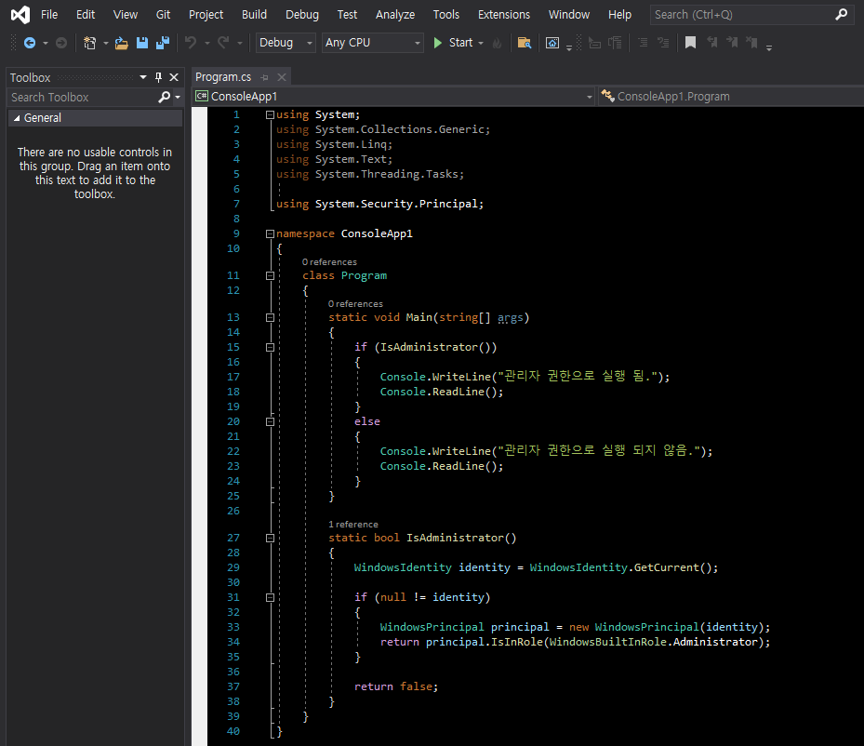Click the Find in Files icon
Screen dimensions: 864x746
pos(525,43)
